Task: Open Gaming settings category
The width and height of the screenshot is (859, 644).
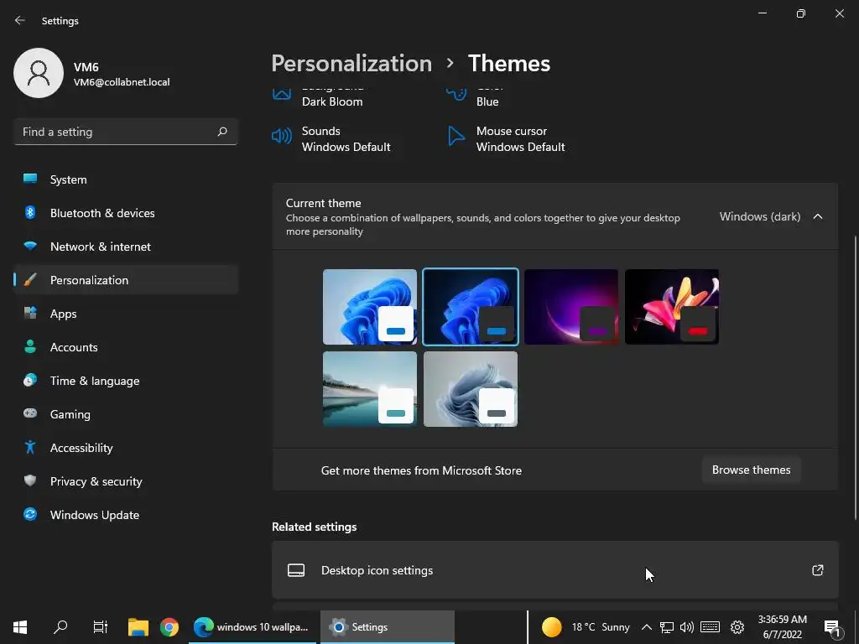Action: tap(126, 413)
